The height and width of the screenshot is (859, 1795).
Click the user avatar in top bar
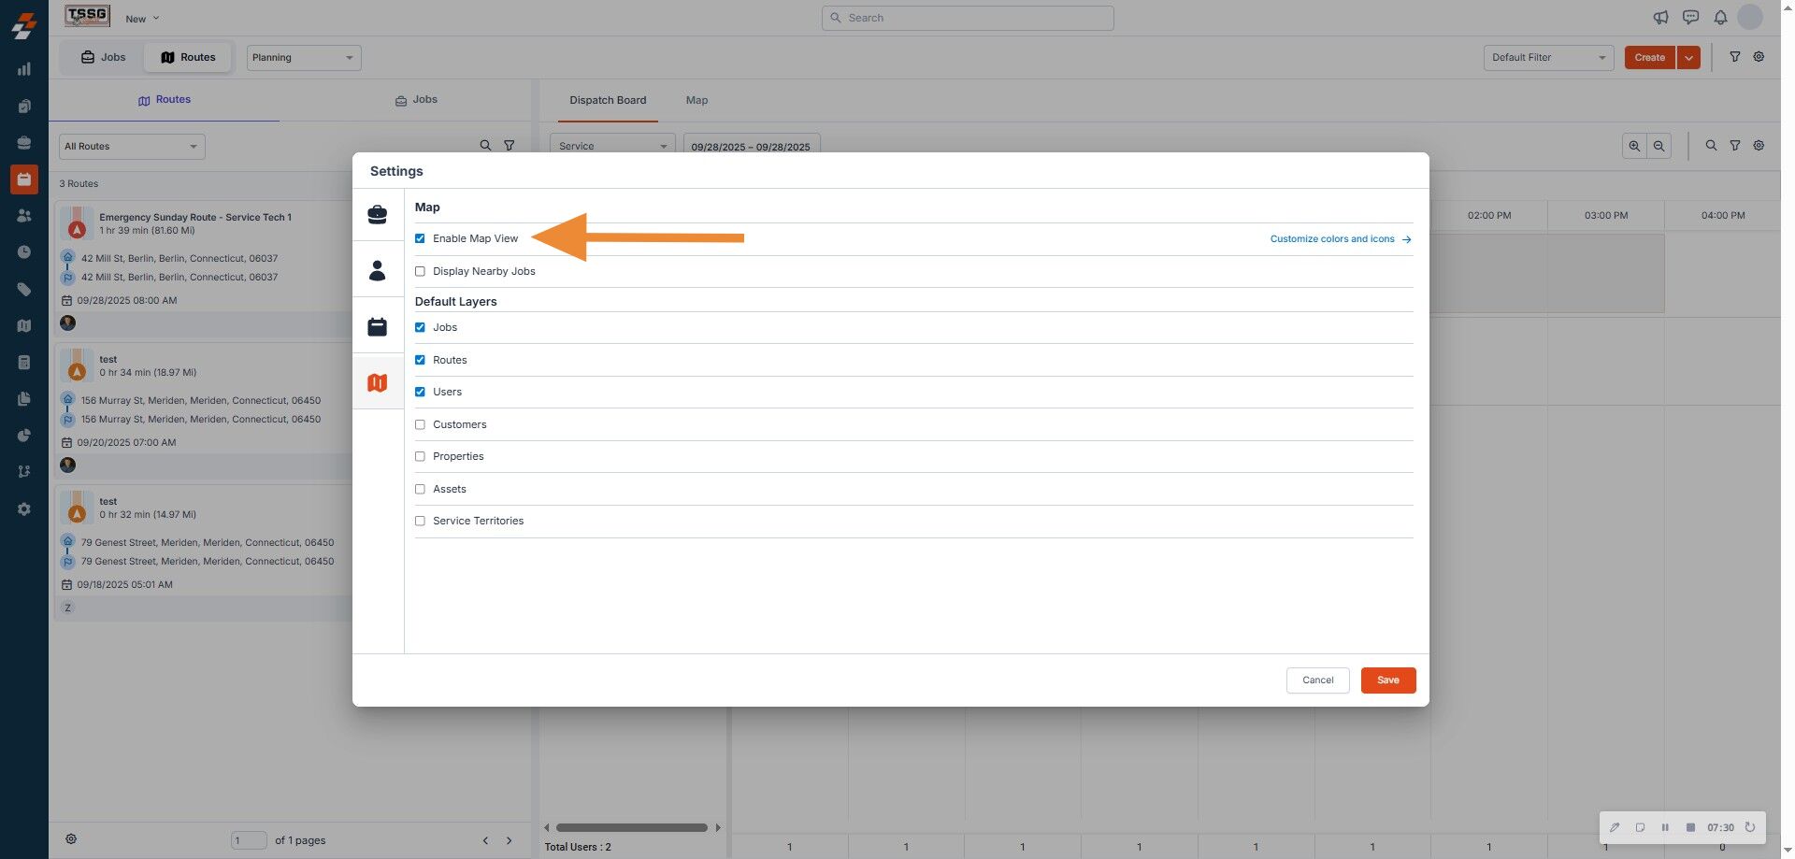1750,17
